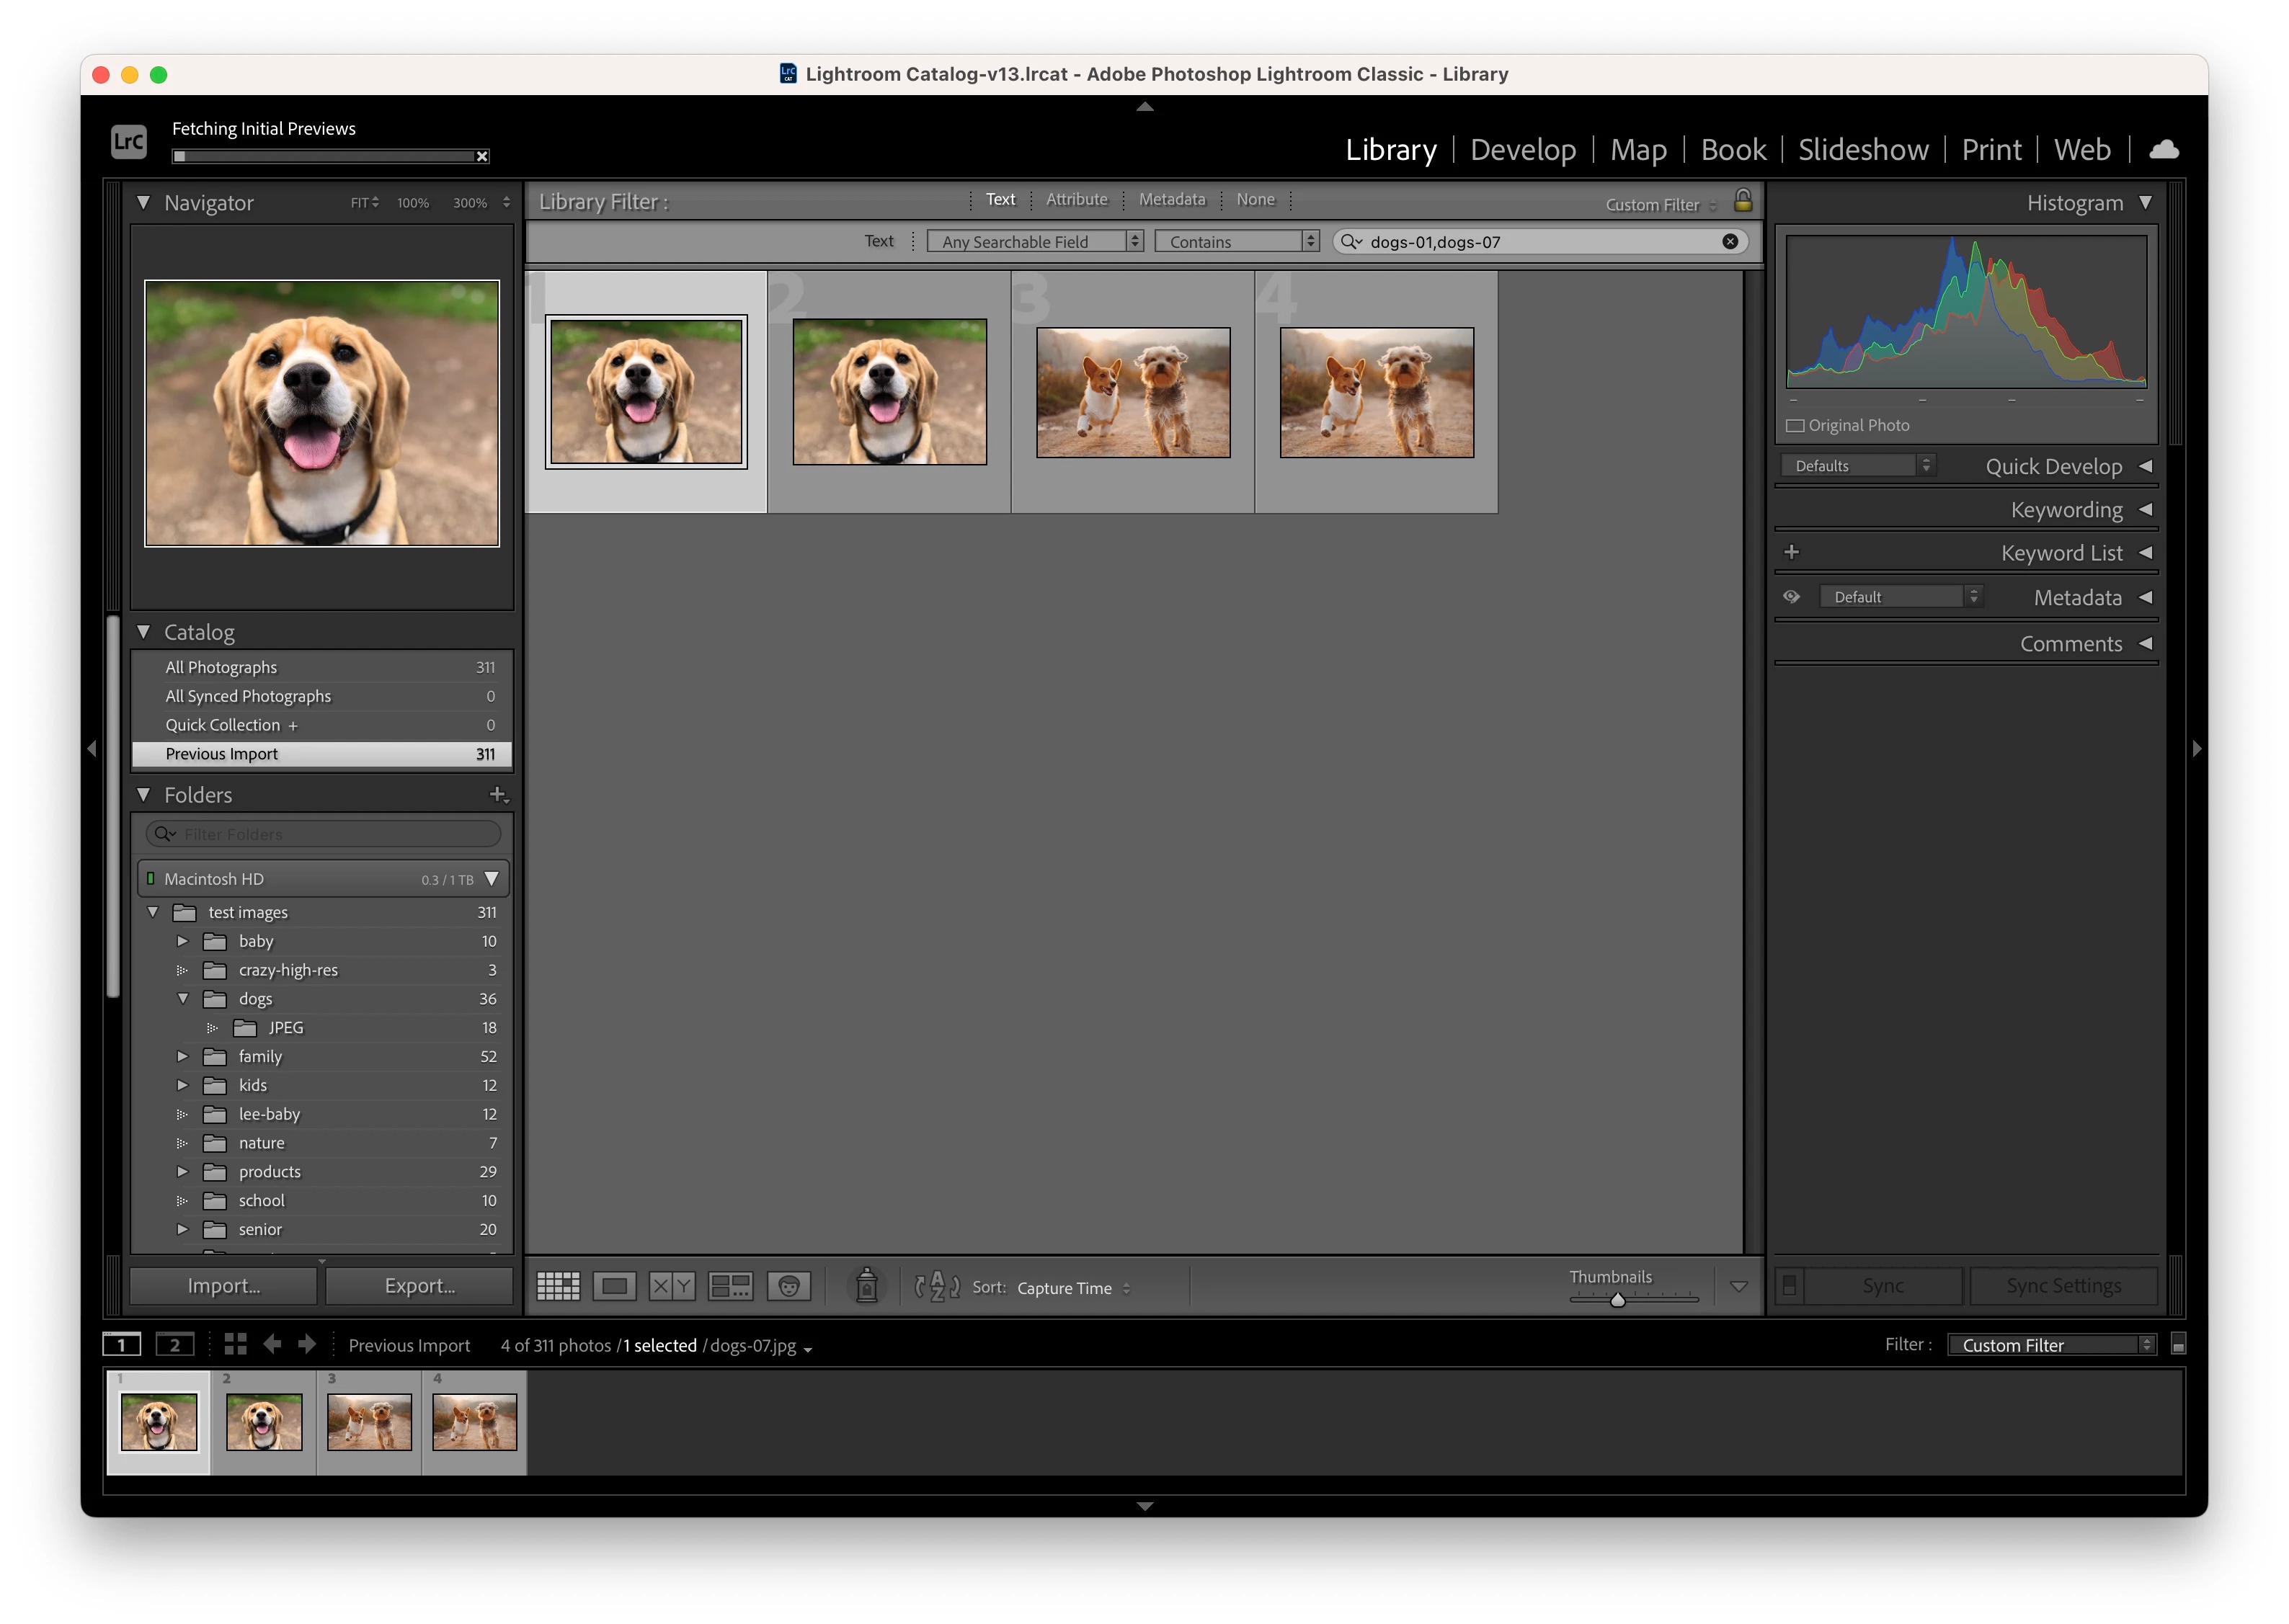
Task: Toggle sort direction A-Z icon
Action: click(x=937, y=1286)
